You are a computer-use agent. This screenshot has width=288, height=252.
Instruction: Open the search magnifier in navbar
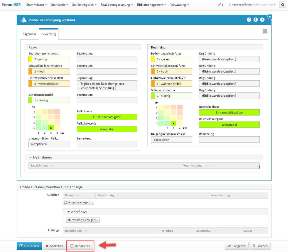(x=283, y=5)
